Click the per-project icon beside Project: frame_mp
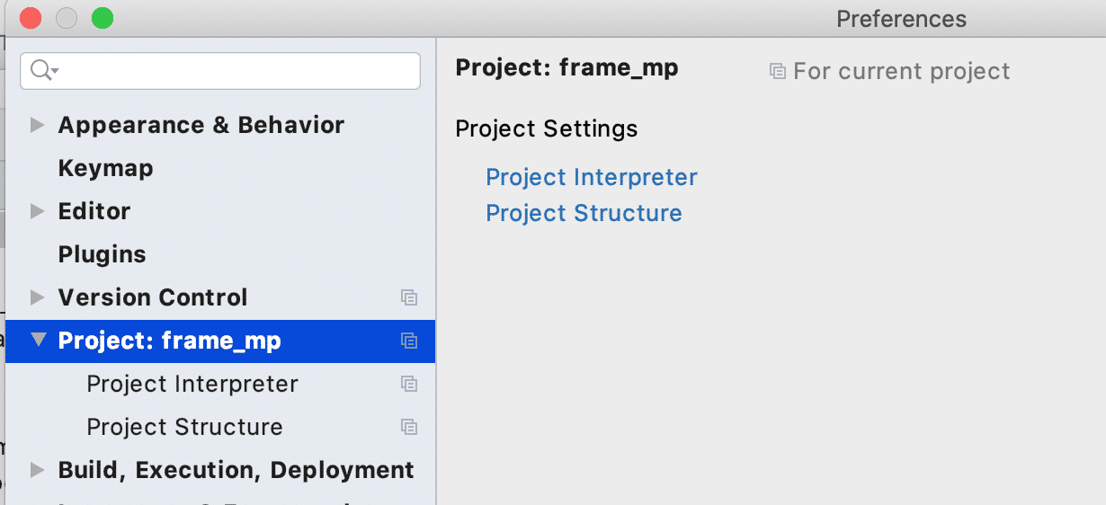The image size is (1106, 505). [409, 341]
